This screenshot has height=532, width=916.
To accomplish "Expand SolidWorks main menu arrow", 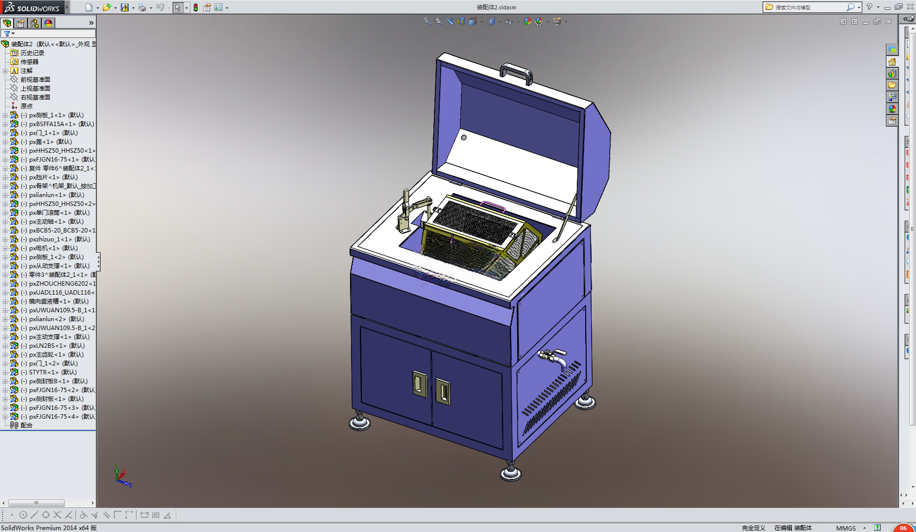I will coord(67,7).
